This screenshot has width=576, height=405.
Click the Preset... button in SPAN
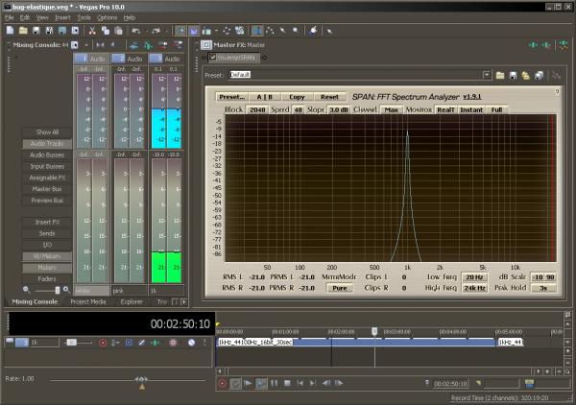231,97
